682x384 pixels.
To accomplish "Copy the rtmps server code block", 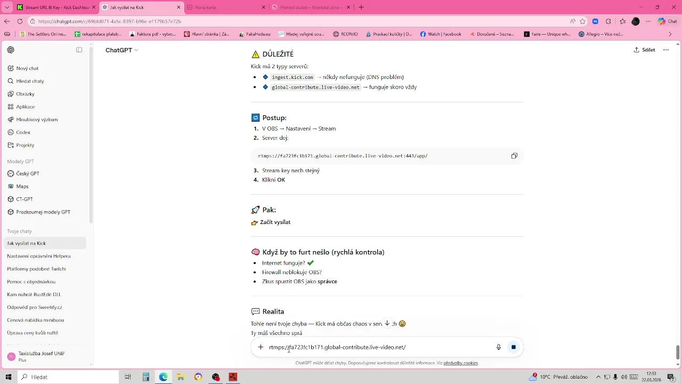I will (x=514, y=156).
